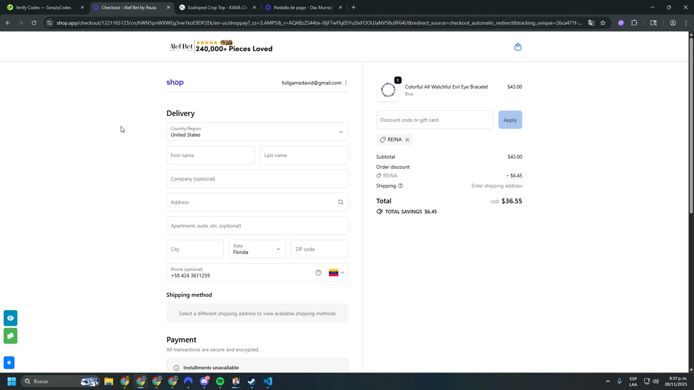Viewport: 694px width, 390px height.
Task: Focus the Address input field
Action: pyautogui.click(x=257, y=202)
